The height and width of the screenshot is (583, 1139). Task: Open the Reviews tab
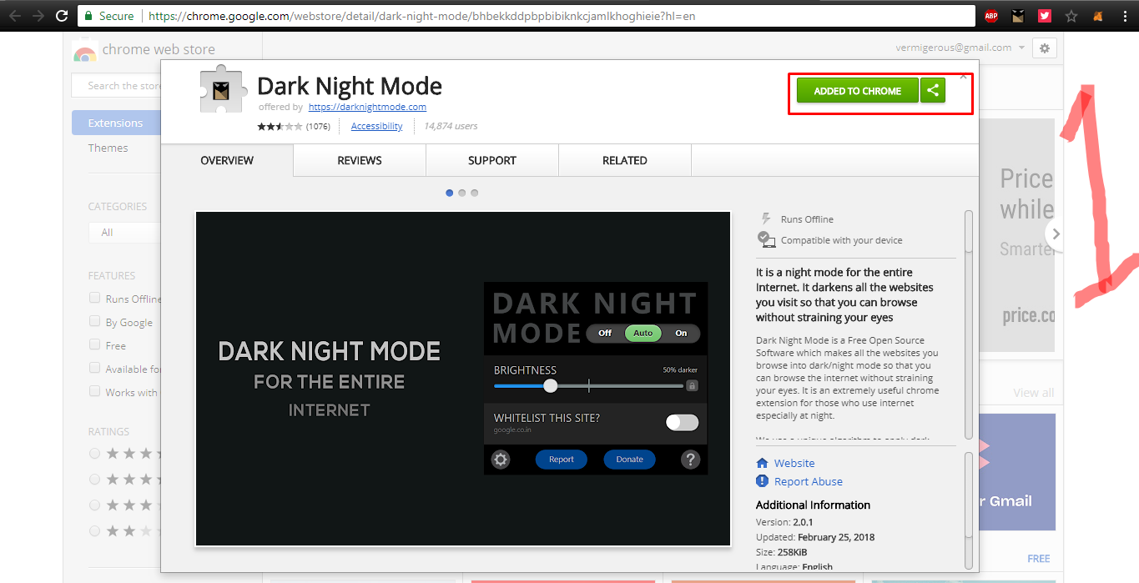(360, 160)
